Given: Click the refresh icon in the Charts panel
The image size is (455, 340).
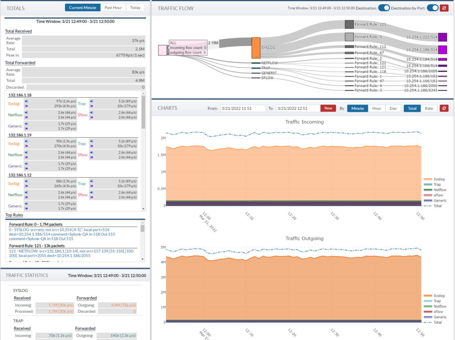Looking at the screenshot, I should pyautogui.click(x=444, y=108).
